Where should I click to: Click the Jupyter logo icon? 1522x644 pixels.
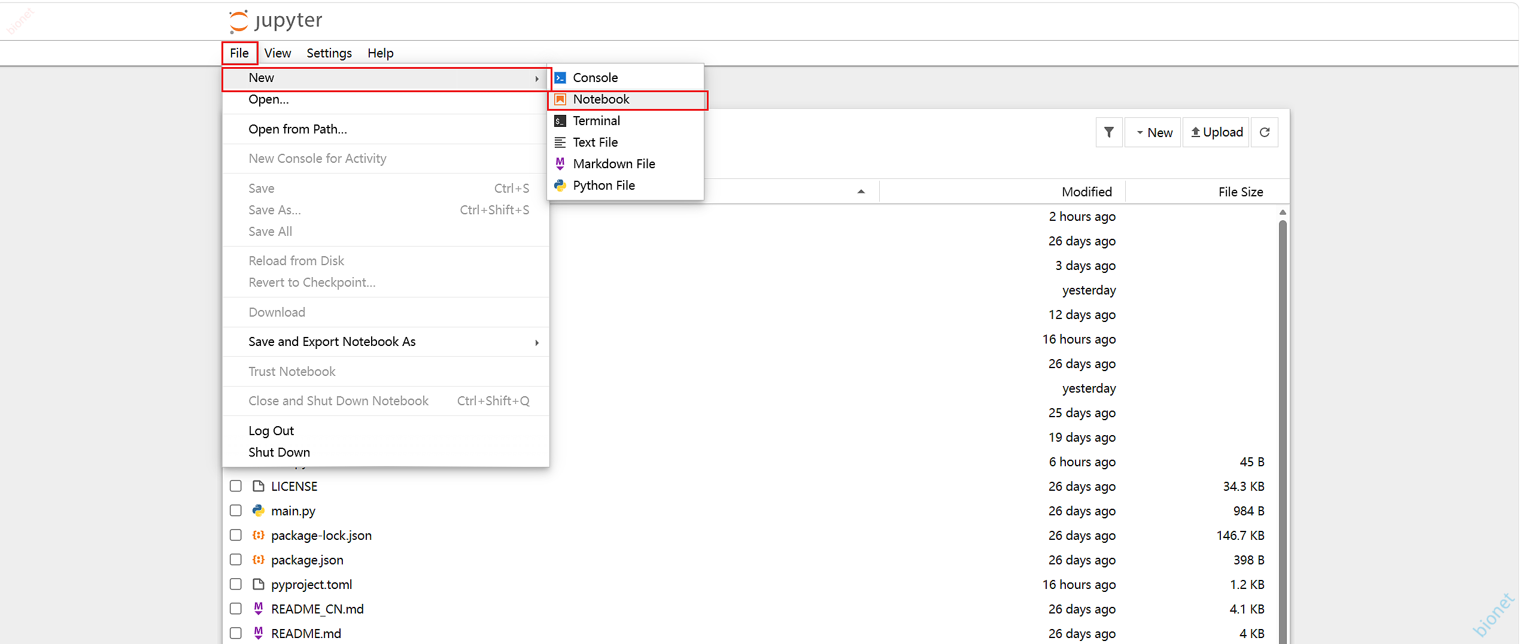click(x=238, y=21)
